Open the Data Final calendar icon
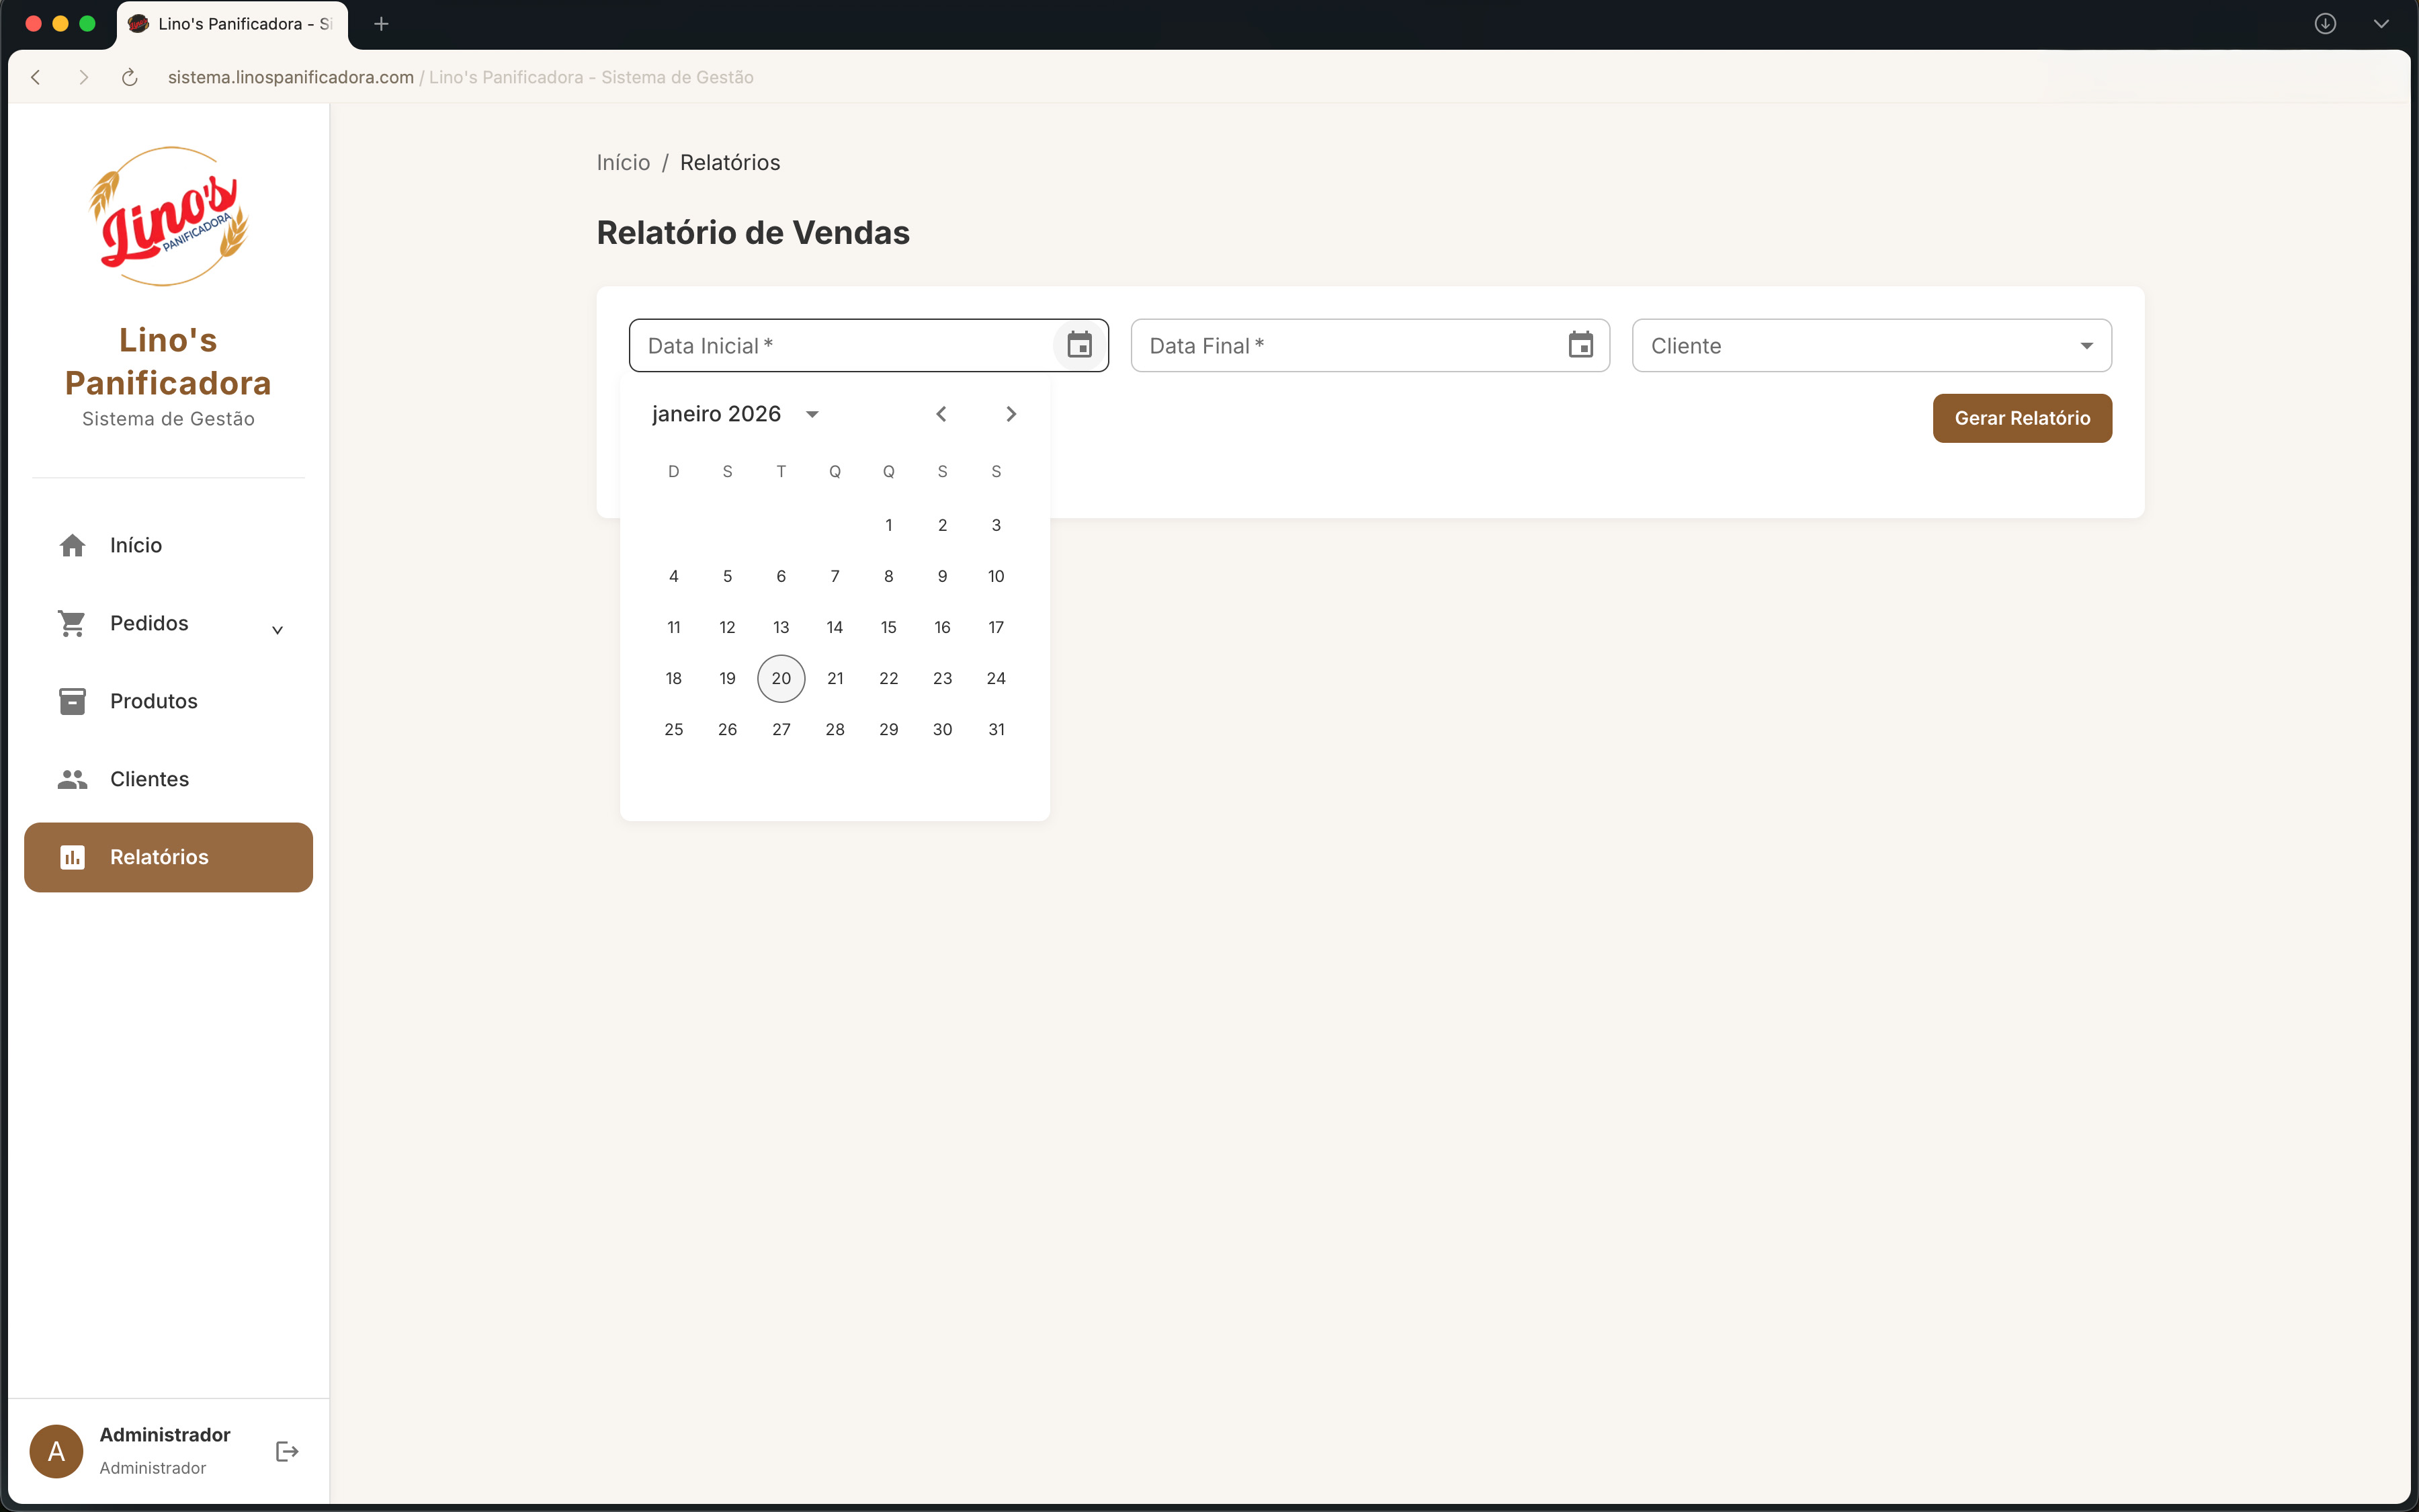This screenshot has width=2419, height=1512. [x=1580, y=345]
